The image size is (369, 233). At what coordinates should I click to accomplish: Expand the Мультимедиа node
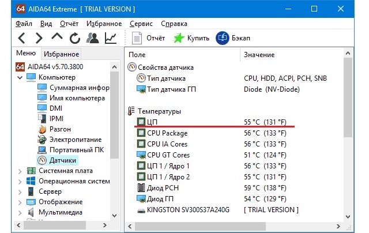pyautogui.click(x=20, y=212)
